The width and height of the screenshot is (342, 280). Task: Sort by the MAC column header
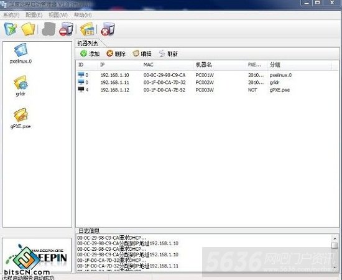coord(167,65)
